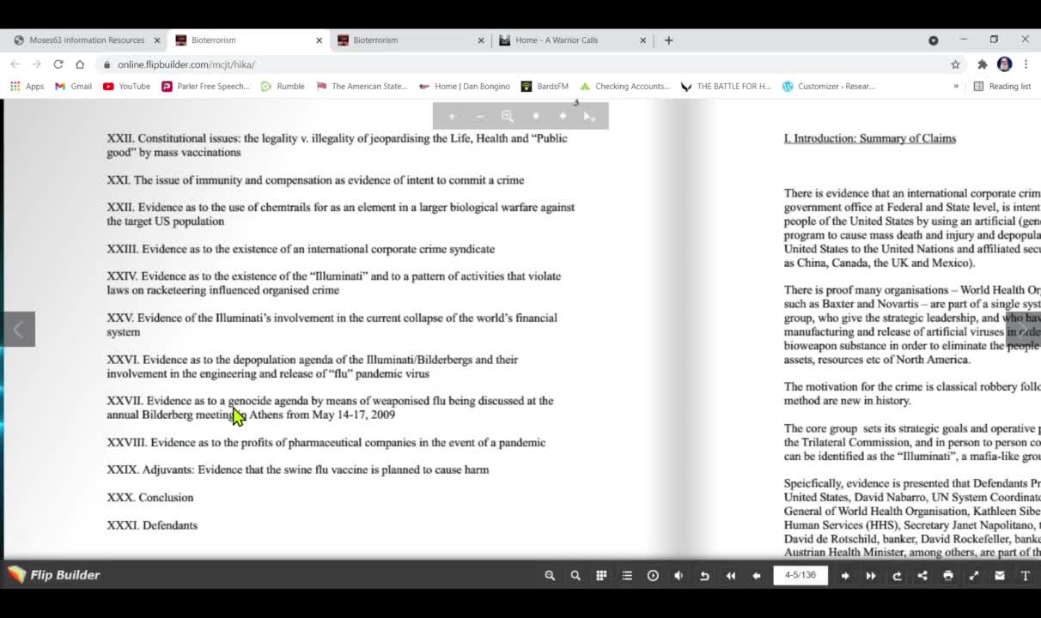Click 'XXI. The issue of immunity' line
This screenshot has height=618, width=1041.
point(315,180)
